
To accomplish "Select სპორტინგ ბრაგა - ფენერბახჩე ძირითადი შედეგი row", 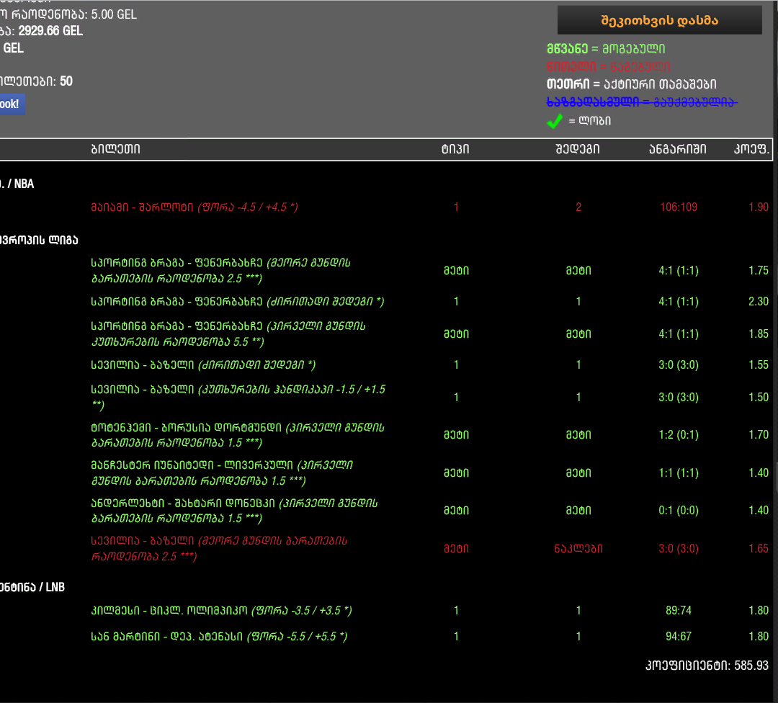I will tap(237, 302).
